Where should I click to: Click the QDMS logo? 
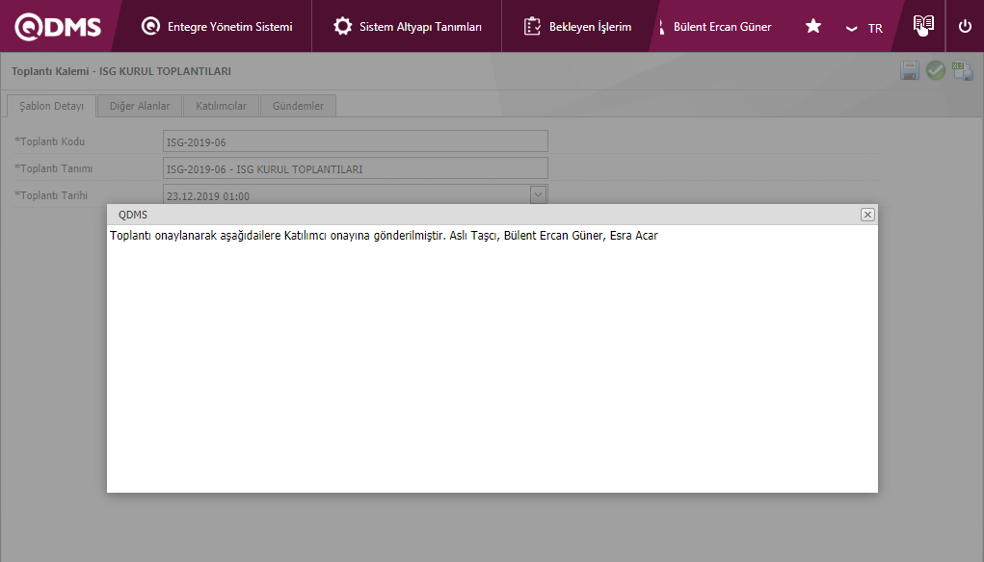[x=58, y=27]
